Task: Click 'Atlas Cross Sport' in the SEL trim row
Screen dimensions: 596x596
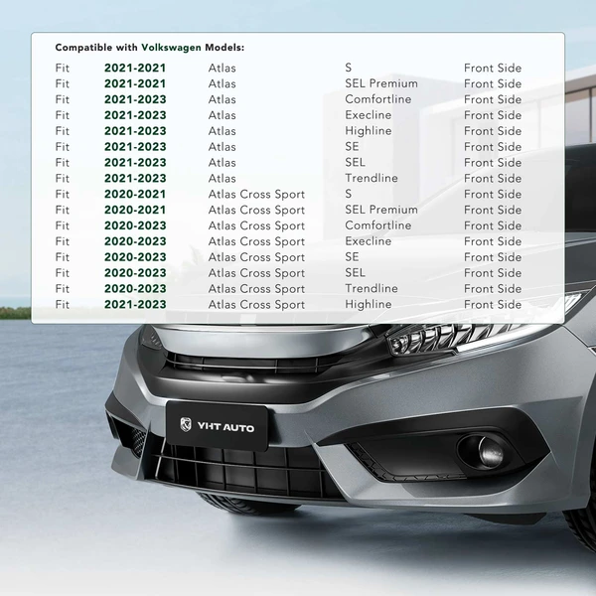Action: coord(256,273)
